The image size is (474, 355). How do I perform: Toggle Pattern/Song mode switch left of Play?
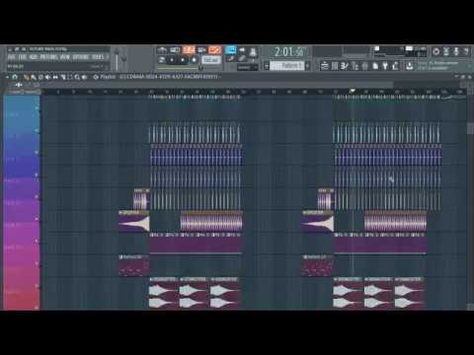pyautogui.click(x=162, y=60)
